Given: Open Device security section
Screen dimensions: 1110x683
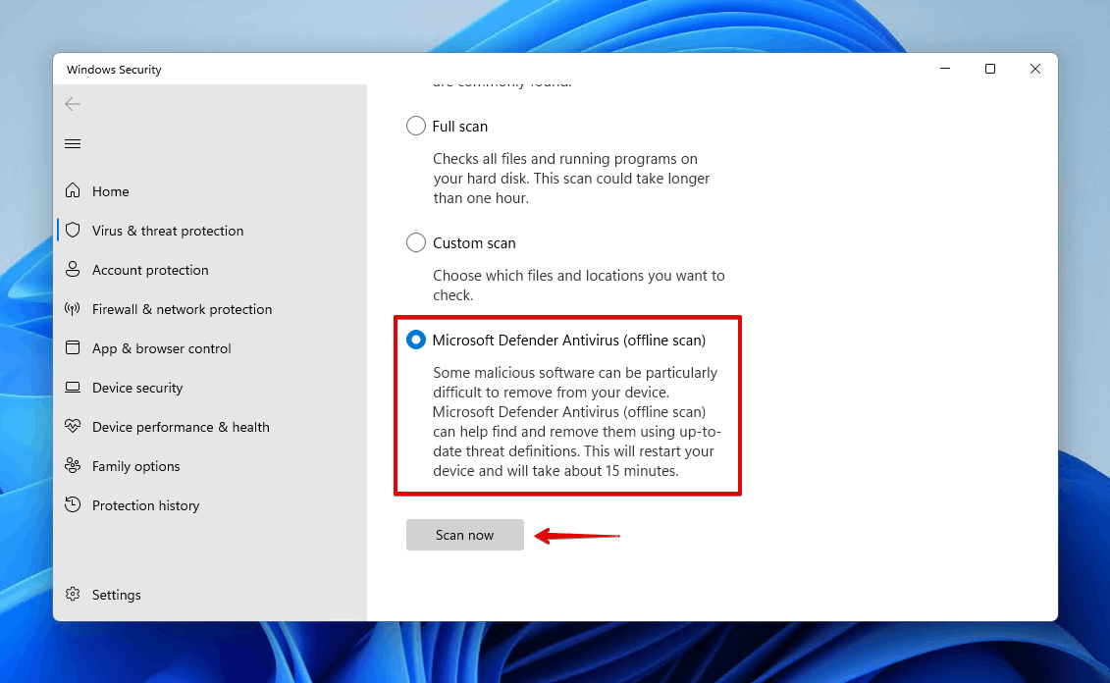Looking at the screenshot, I should tap(210, 388).
